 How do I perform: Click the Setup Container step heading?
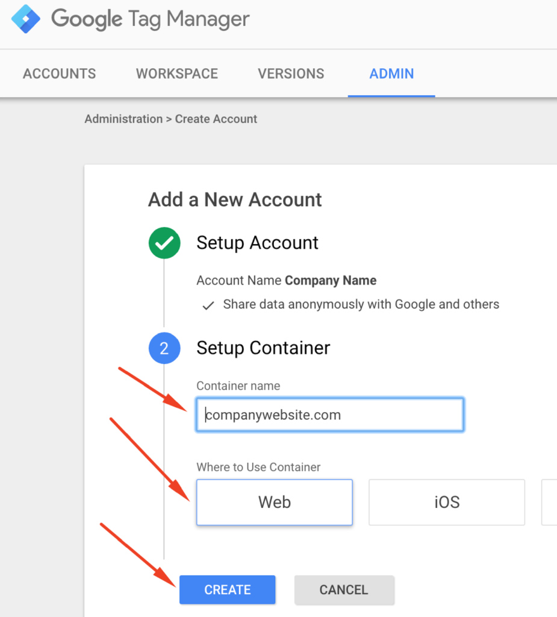click(x=263, y=348)
